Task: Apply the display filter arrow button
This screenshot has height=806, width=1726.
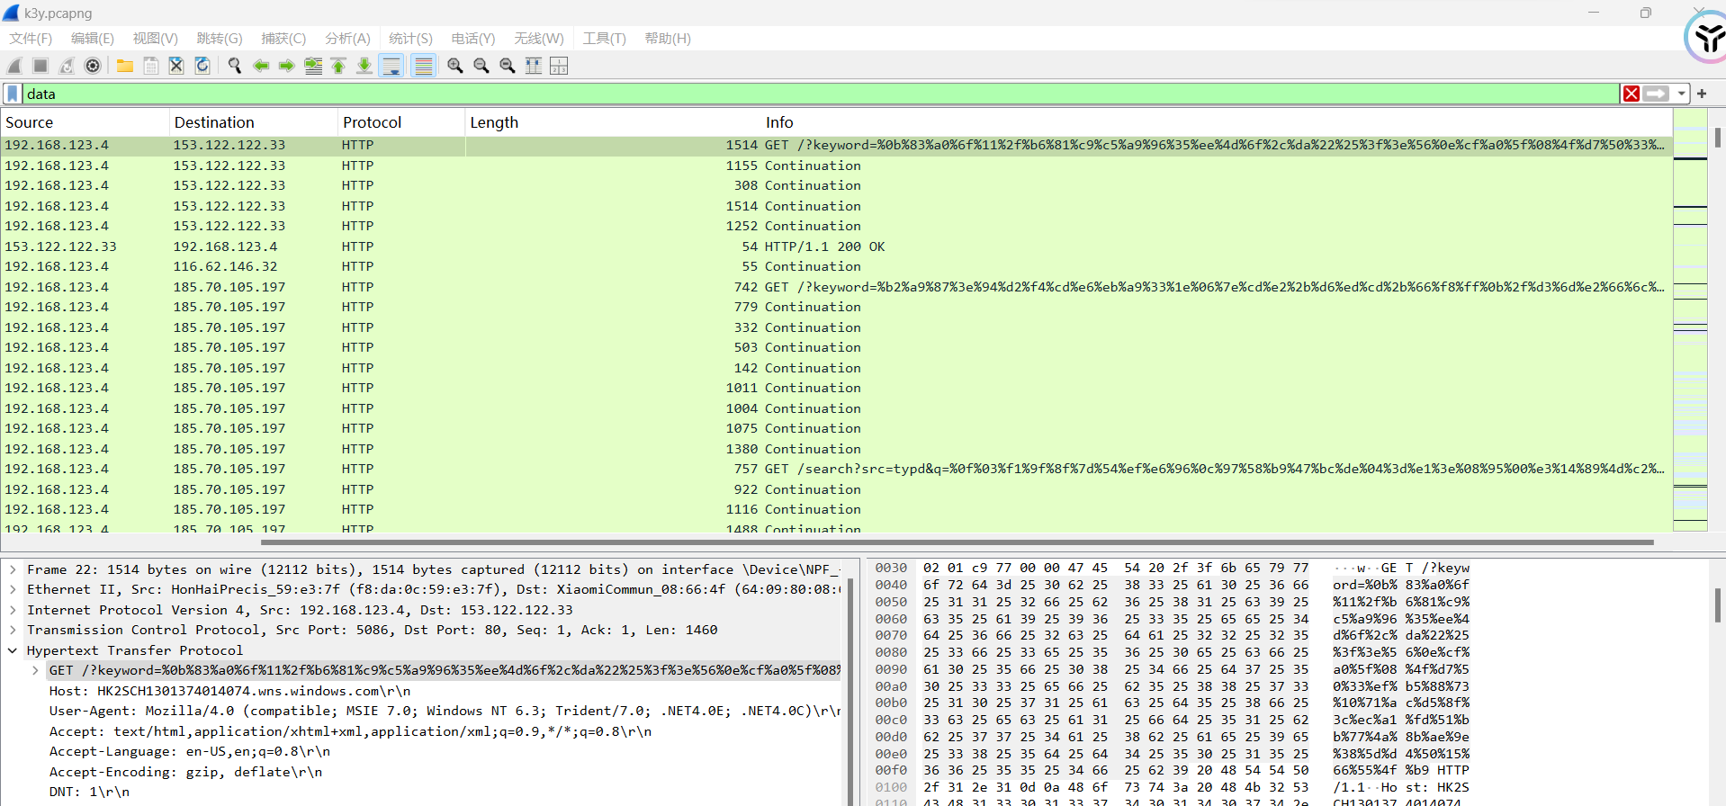Action: click(x=1656, y=94)
